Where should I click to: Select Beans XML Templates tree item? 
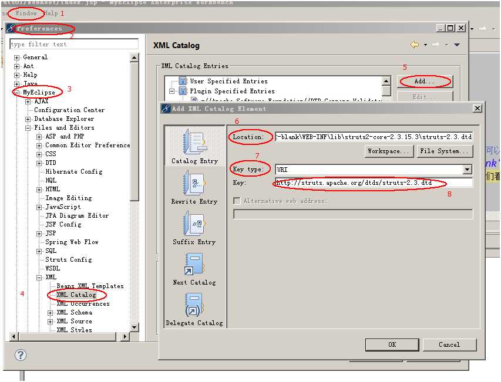(x=90, y=286)
